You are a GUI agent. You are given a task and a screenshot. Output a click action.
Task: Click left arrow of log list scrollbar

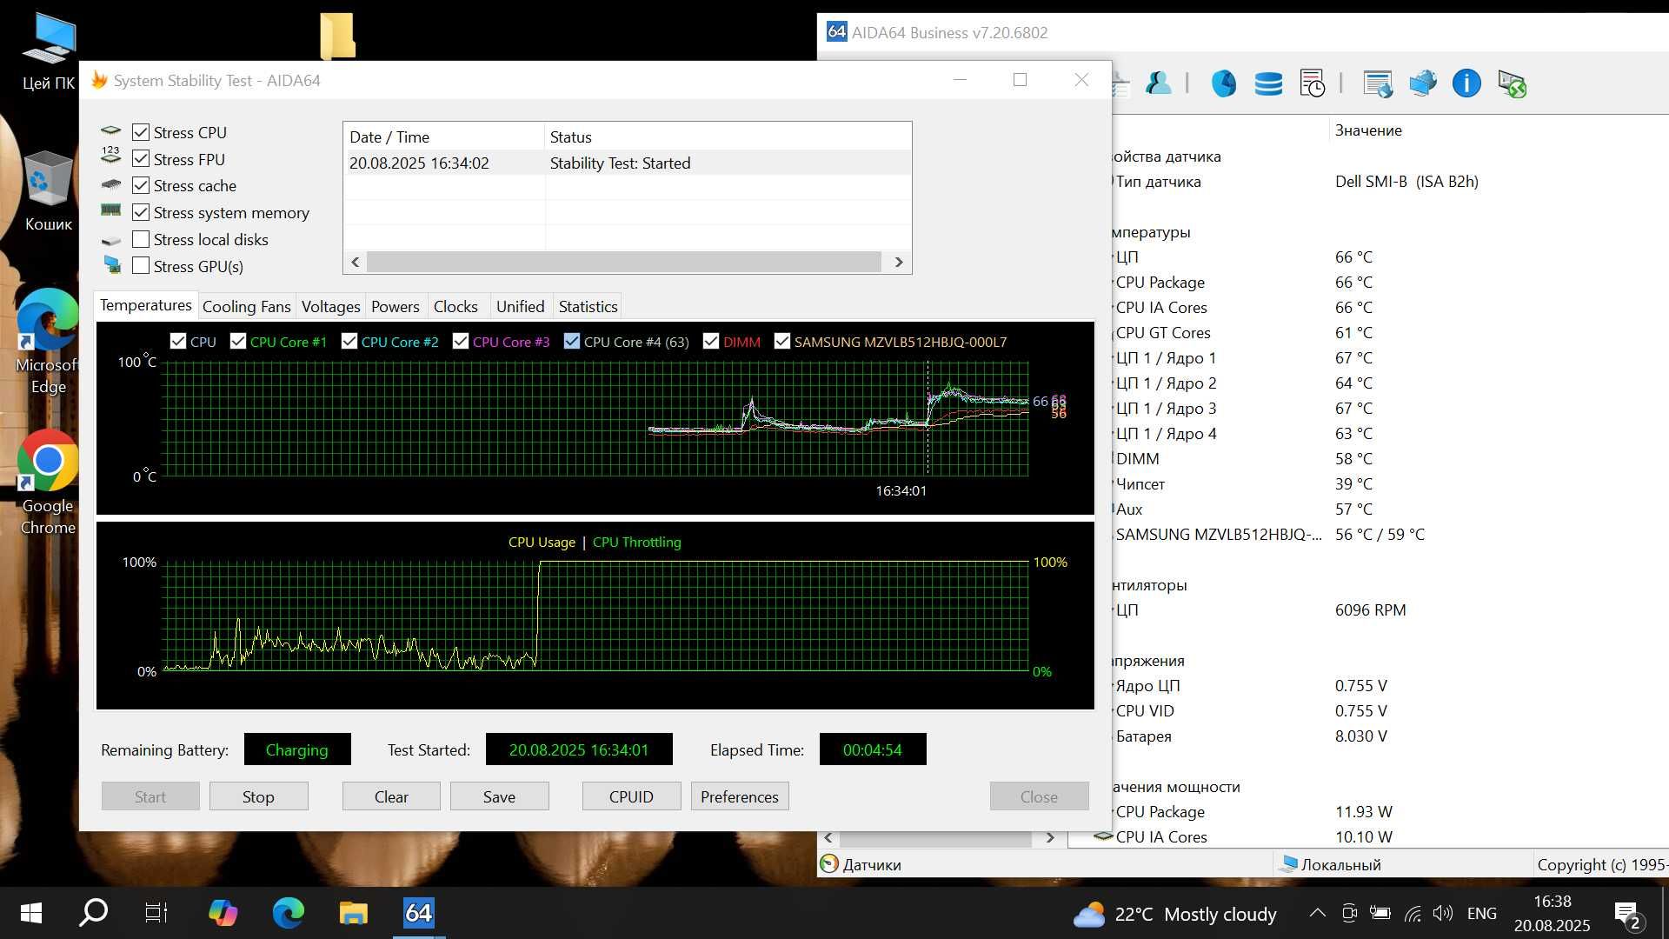tap(355, 262)
